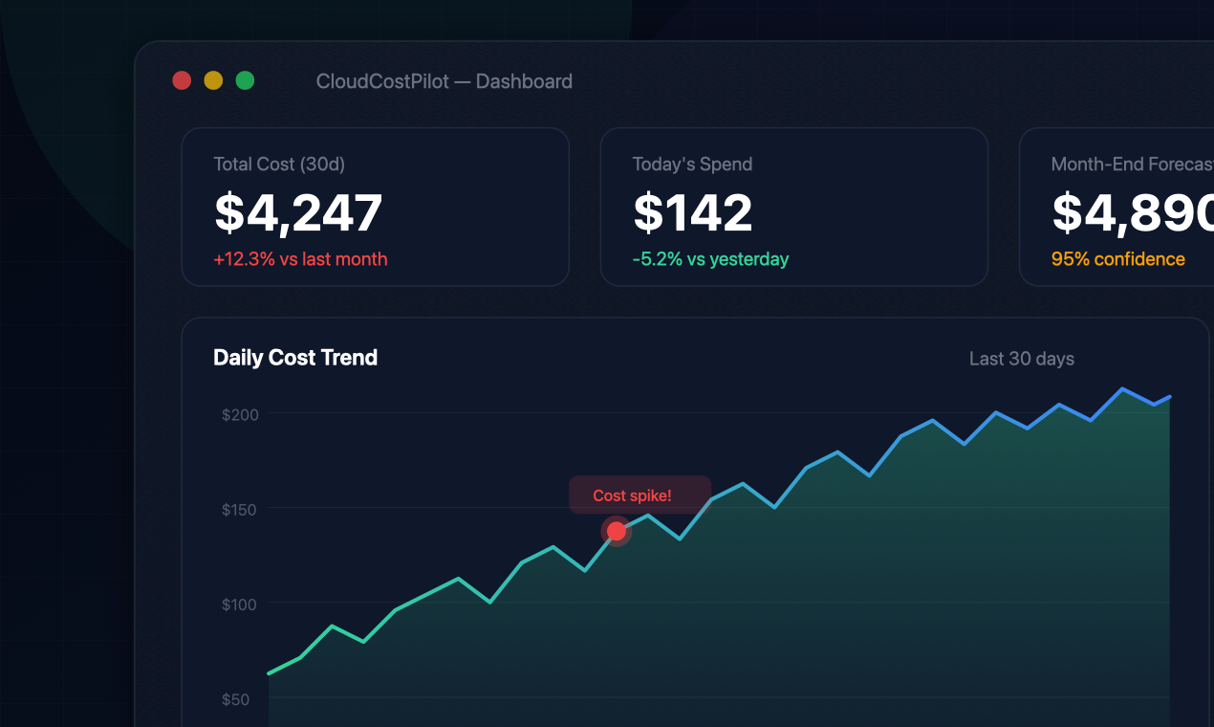Click the green zoom traffic light
Image resolution: width=1214 pixels, height=727 pixels.
245,80
